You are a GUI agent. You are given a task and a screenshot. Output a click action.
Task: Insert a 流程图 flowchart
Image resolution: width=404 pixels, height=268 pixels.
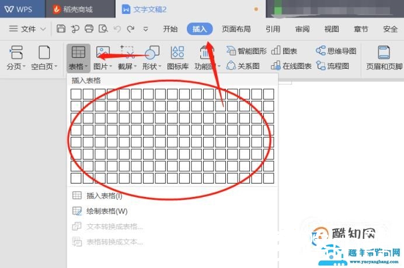pyautogui.click(x=332, y=66)
